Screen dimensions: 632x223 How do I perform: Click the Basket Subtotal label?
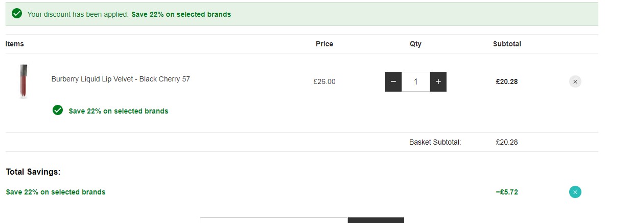tap(435, 142)
